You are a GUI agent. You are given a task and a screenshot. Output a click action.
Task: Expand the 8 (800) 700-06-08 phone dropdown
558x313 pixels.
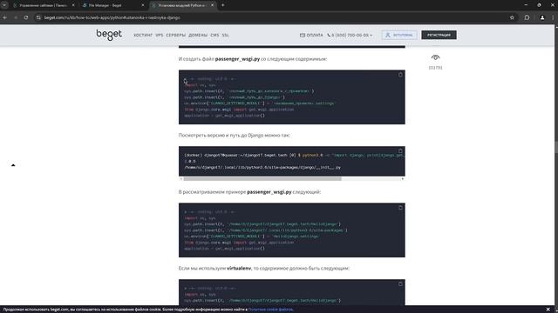tap(350, 35)
